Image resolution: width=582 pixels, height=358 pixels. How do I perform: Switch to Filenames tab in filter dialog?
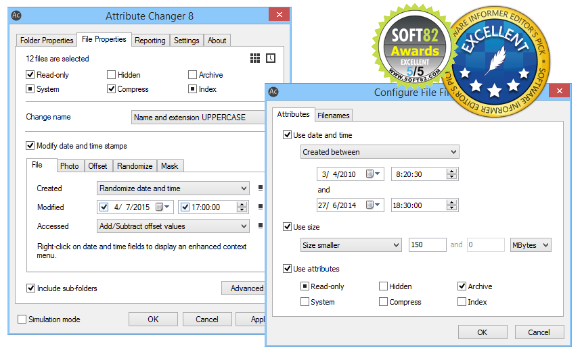[334, 116]
